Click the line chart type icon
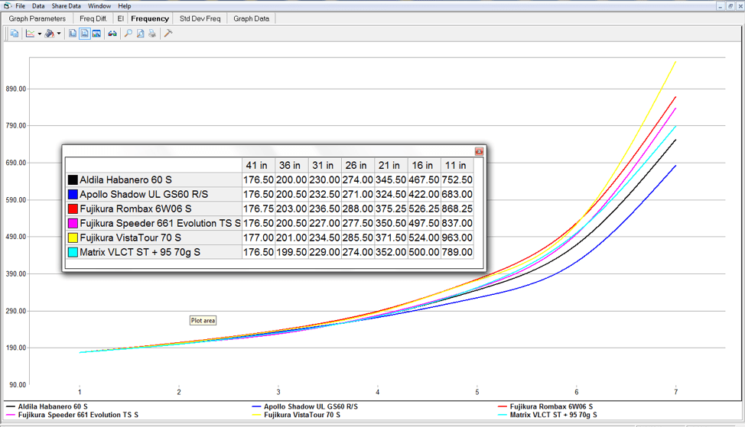Image resolution: width=745 pixels, height=427 pixels. pos(30,34)
